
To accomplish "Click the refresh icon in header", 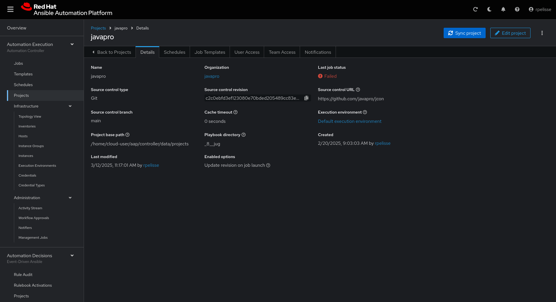I will tap(475, 9).
